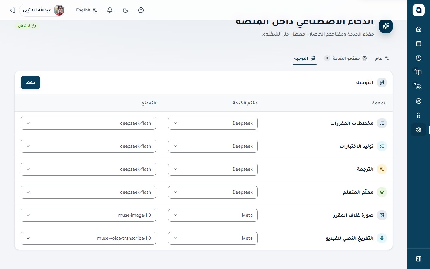Open provider dropdown for مخططات المقررات
This screenshot has height=269, width=430.
click(213, 123)
